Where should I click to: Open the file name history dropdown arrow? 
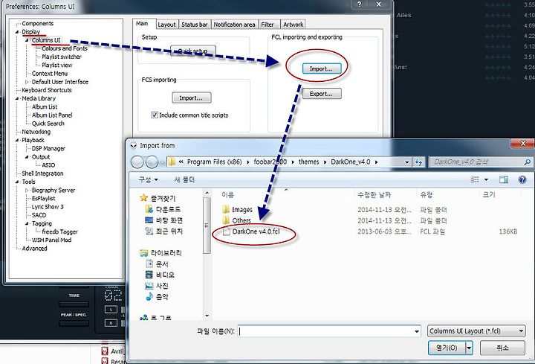click(417, 331)
